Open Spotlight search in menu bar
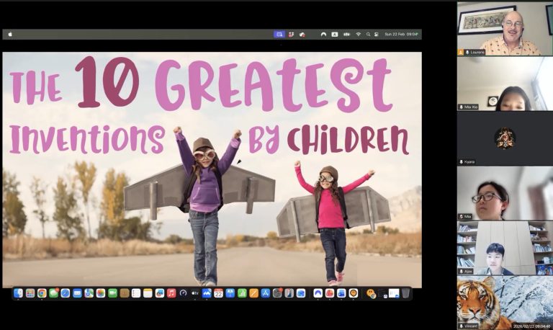Image resolution: width=553 pixels, height=330 pixels. pyautogui.click(x=368, y=34)
